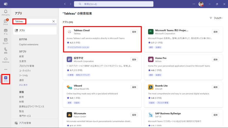Click the top 検索(Ctrl+E) search box
Image resolution: width=228 pixels, height=128 pixels.
tap(114, 4)
